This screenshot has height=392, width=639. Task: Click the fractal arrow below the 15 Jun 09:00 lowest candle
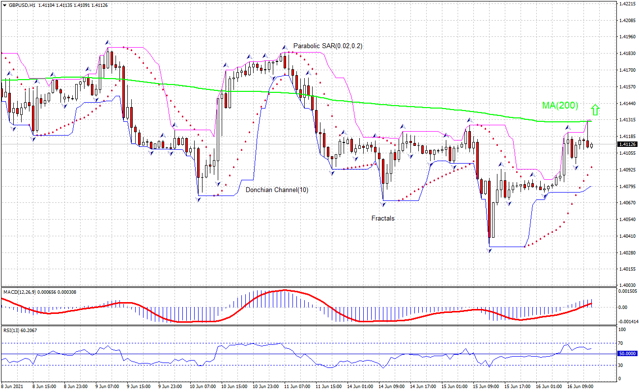[x=489, y=251]
